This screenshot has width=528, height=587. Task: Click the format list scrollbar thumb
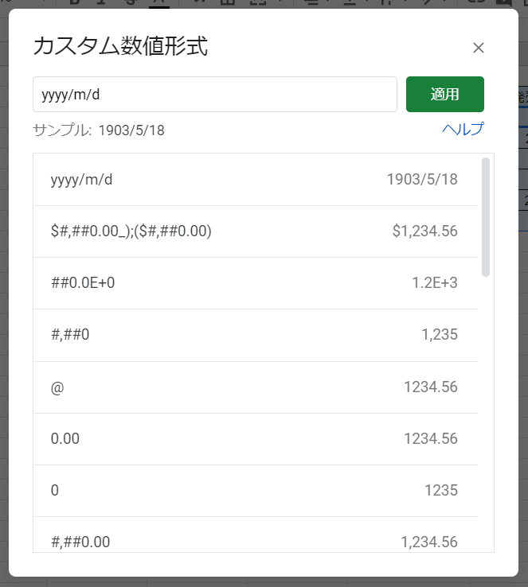[486, 217]
